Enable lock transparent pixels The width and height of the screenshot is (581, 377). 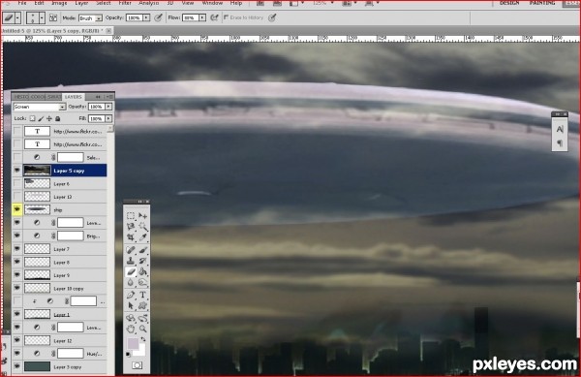pyautogui.click(x=33, y=118)
